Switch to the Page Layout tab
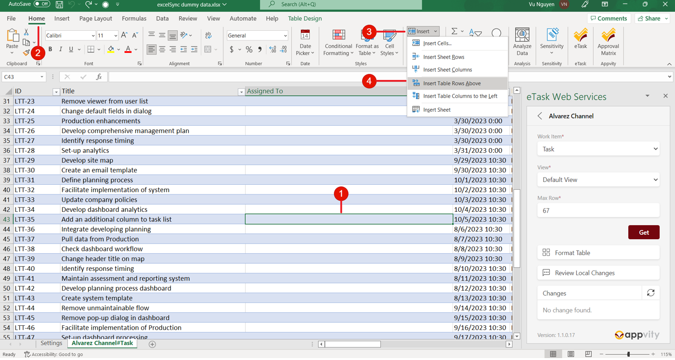This screenshot has height=360, width=675. (x=95, y=18)
